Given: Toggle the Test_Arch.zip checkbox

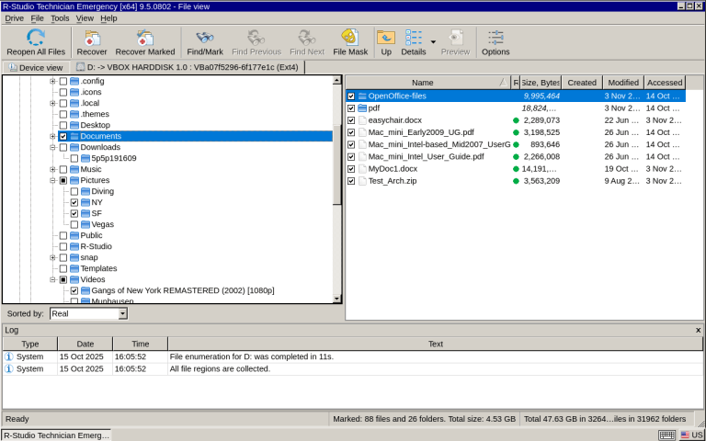Looking at the screenshot, I should (x=351, y=181).
